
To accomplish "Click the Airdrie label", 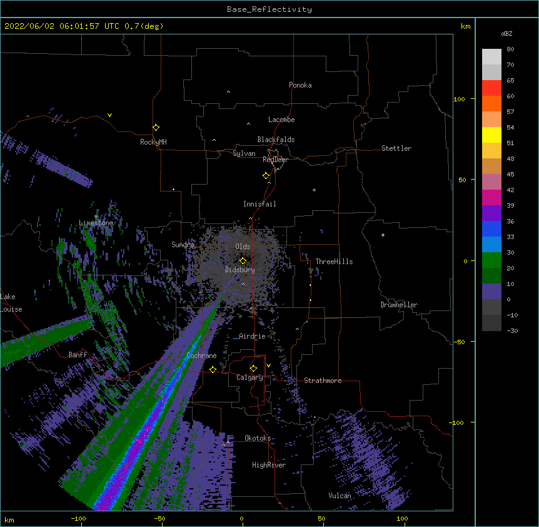I will (253, 336).
